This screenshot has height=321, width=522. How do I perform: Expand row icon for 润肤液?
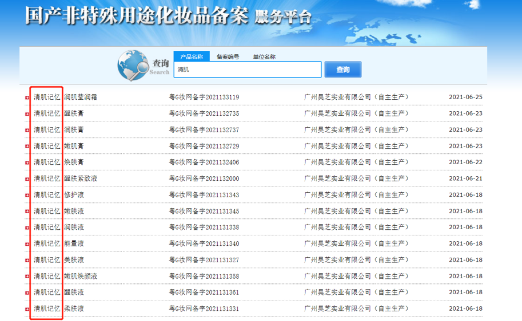[27, 227]
